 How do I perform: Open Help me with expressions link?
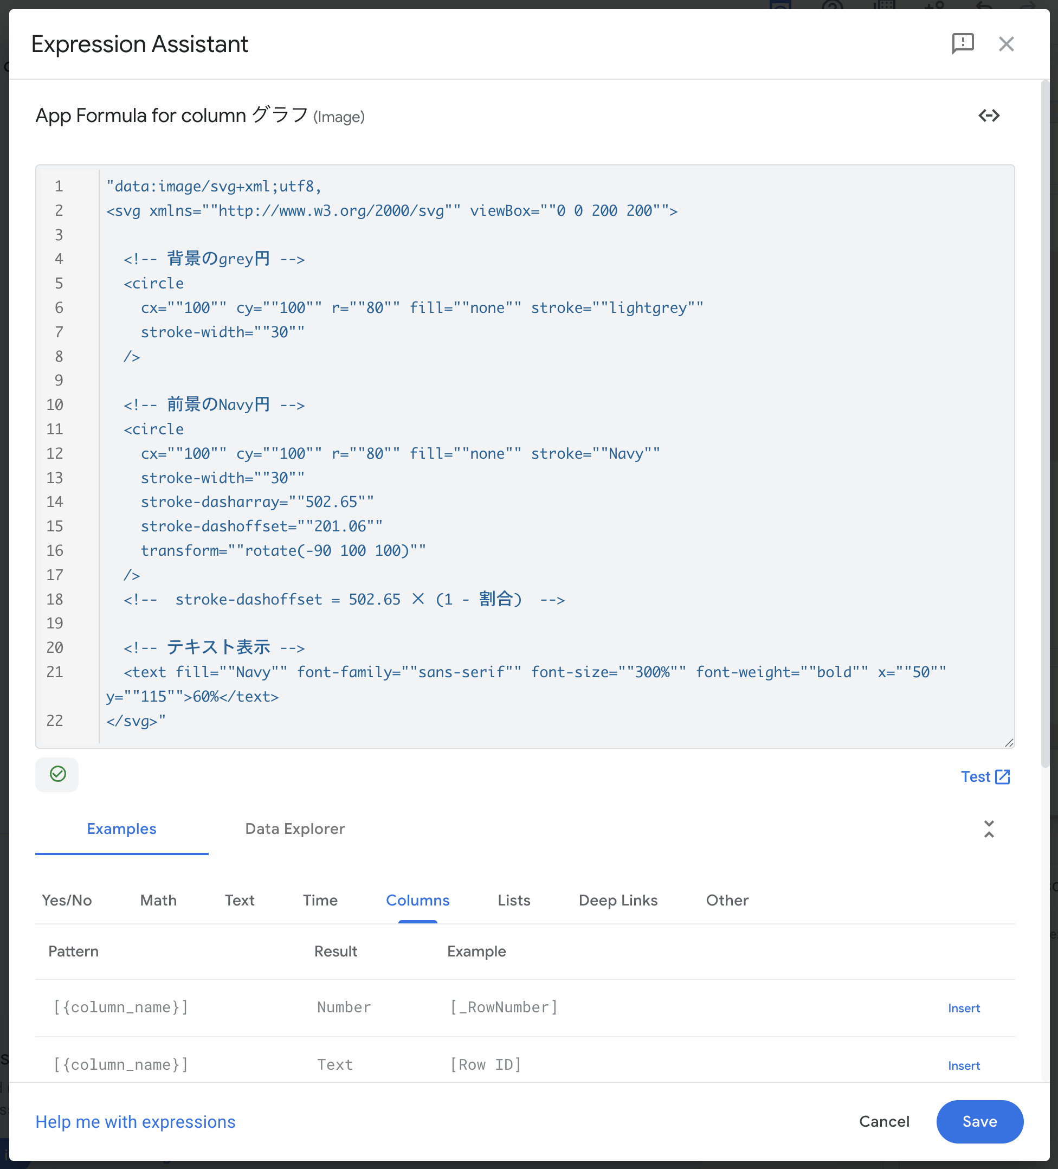click(135, 1121)
